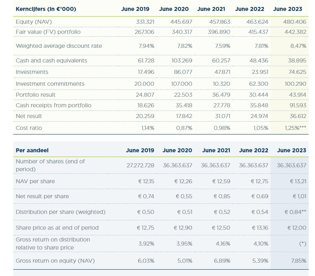Select the fair value cell 267.106
Viewport: 315px width, 276px height.
tap(143, 32)
